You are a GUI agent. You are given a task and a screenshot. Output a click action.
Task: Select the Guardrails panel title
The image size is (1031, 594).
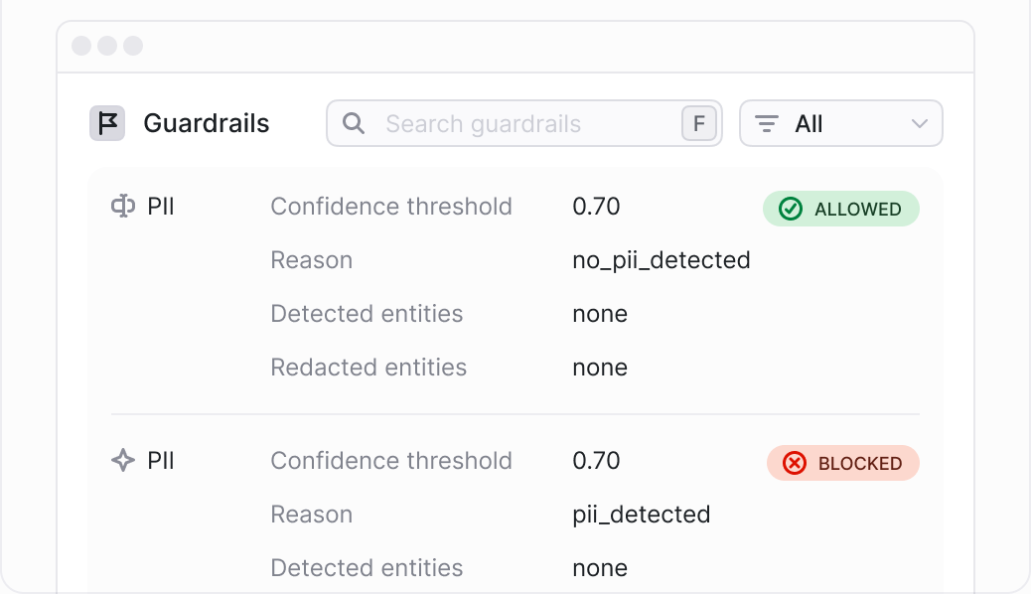point(207,123)
